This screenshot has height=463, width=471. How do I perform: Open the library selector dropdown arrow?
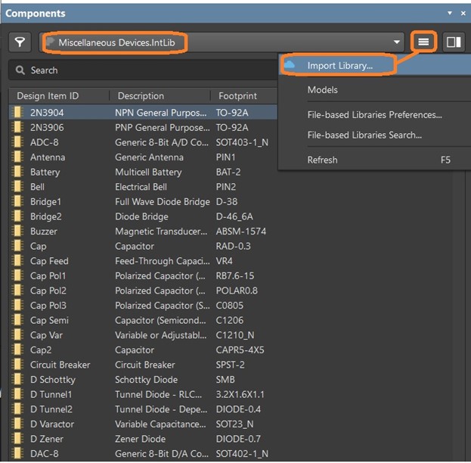[x=396, y=42]
